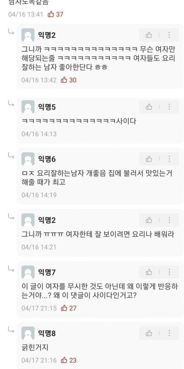
Task: Click the 익명8 username
Action: pyautogui.click(x=47, y=334)
